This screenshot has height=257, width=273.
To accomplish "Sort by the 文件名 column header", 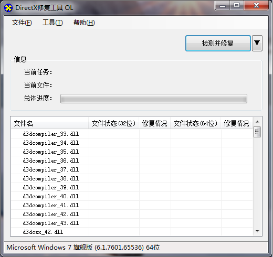I will tap(49, 123).
